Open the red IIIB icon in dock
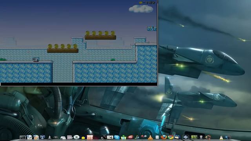 click(x=90, y=137)
